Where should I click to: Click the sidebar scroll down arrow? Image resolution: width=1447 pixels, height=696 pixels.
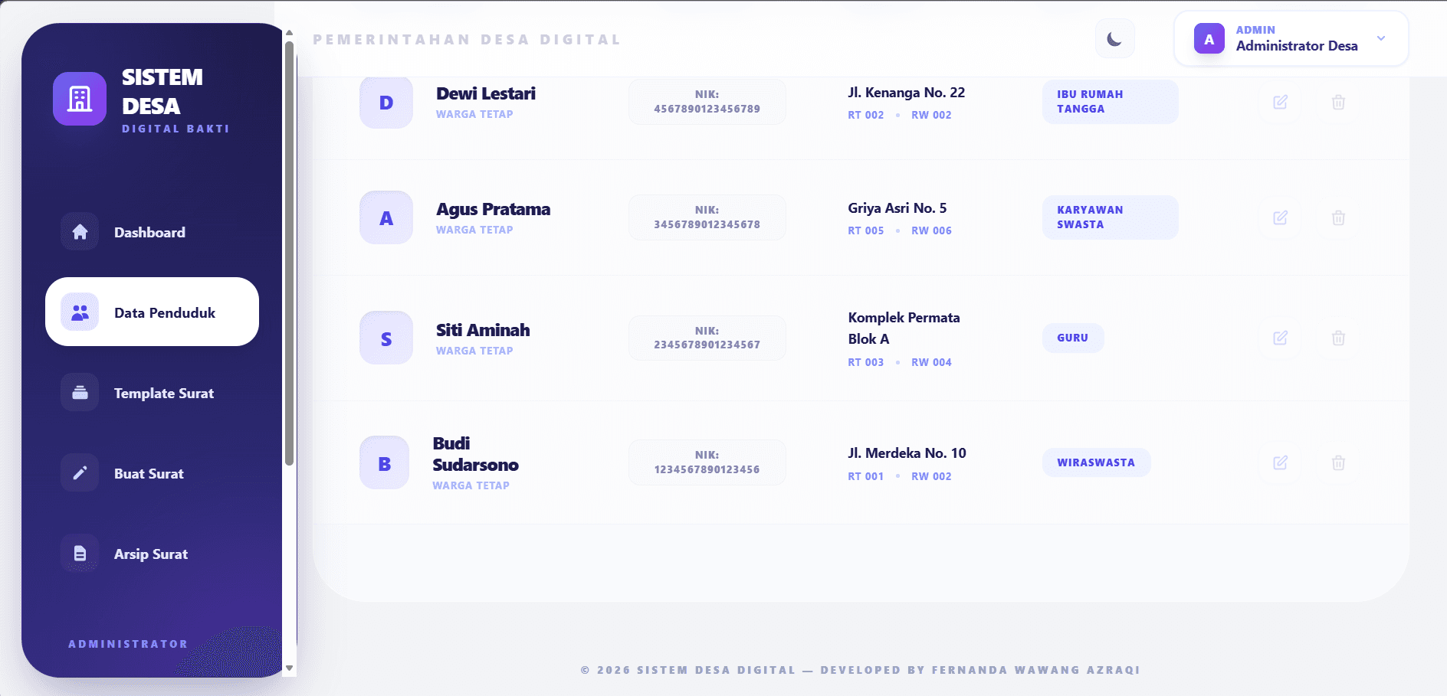(289, 668)
